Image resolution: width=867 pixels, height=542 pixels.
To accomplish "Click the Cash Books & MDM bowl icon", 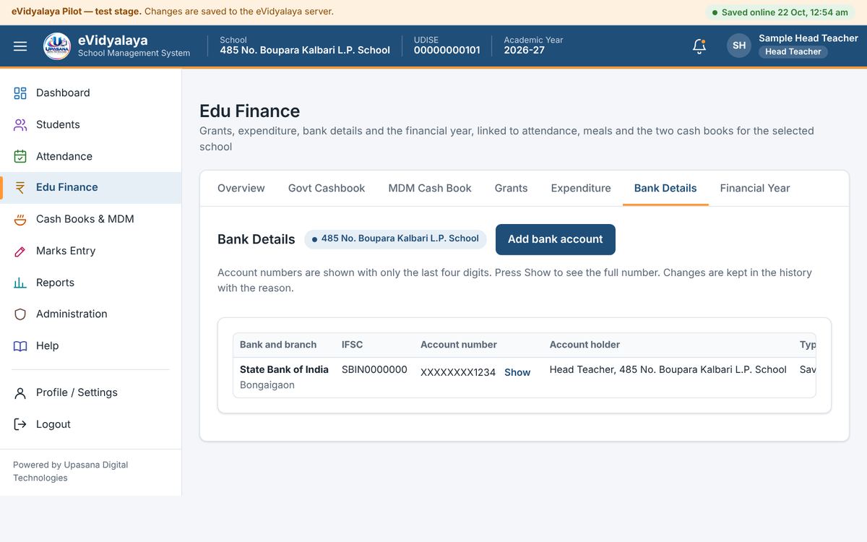I will pyautogui.click(x=20, y=219).
